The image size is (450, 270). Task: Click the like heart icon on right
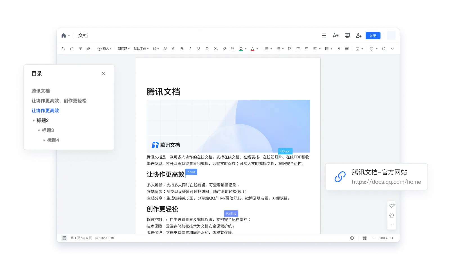coord(391,206)
